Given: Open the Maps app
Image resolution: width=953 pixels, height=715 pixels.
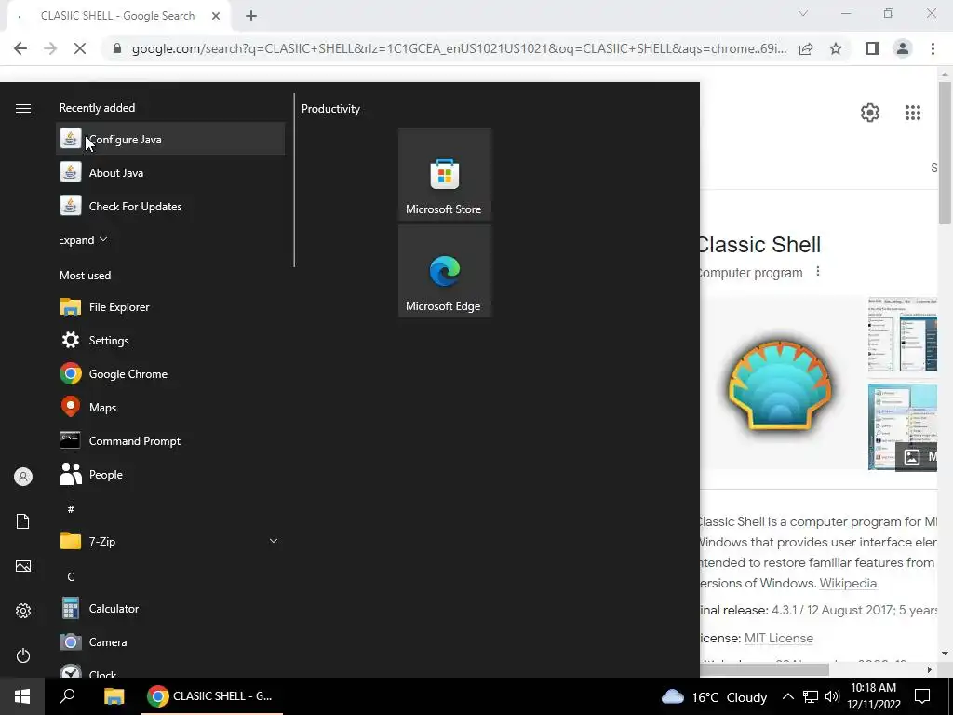Looking at the screenshot, I should click(170, 408).
